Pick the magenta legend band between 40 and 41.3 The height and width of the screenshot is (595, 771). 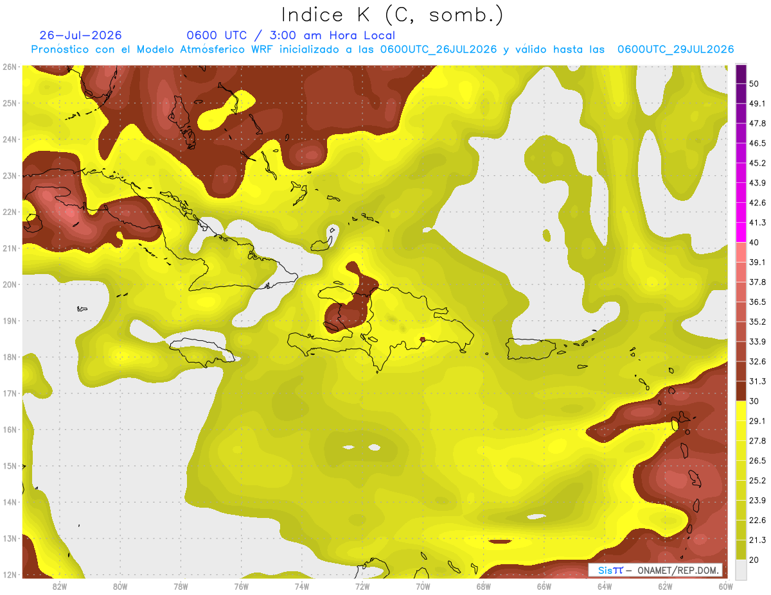[x=741, y=232]
